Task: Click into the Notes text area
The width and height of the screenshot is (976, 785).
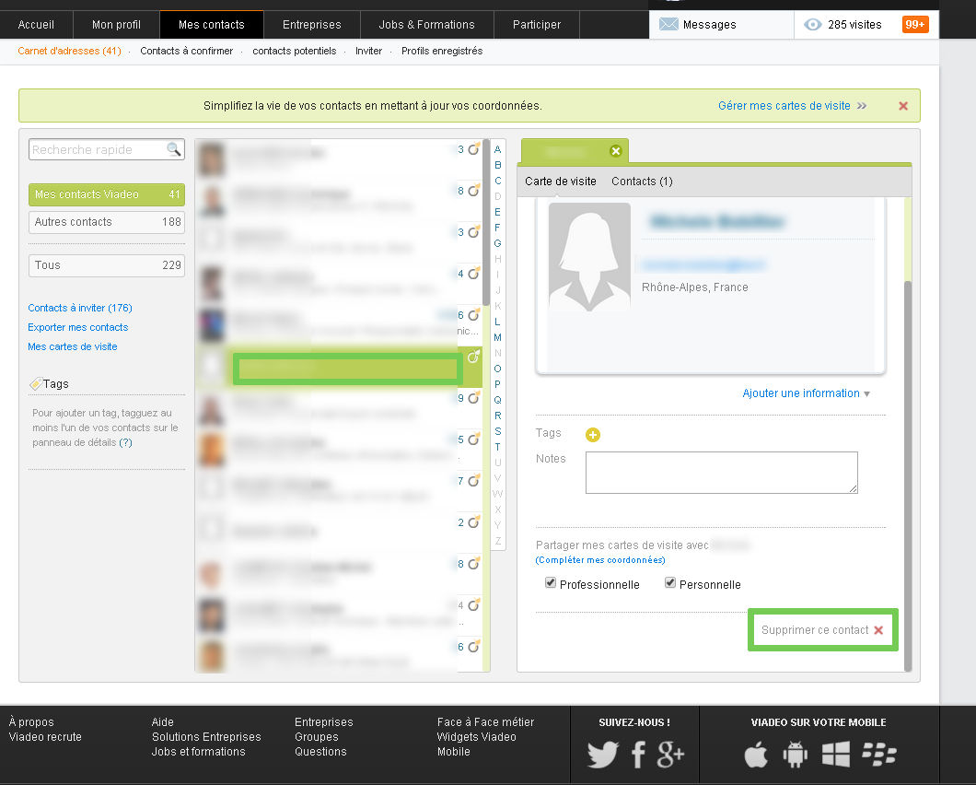Action: (721, 472)
